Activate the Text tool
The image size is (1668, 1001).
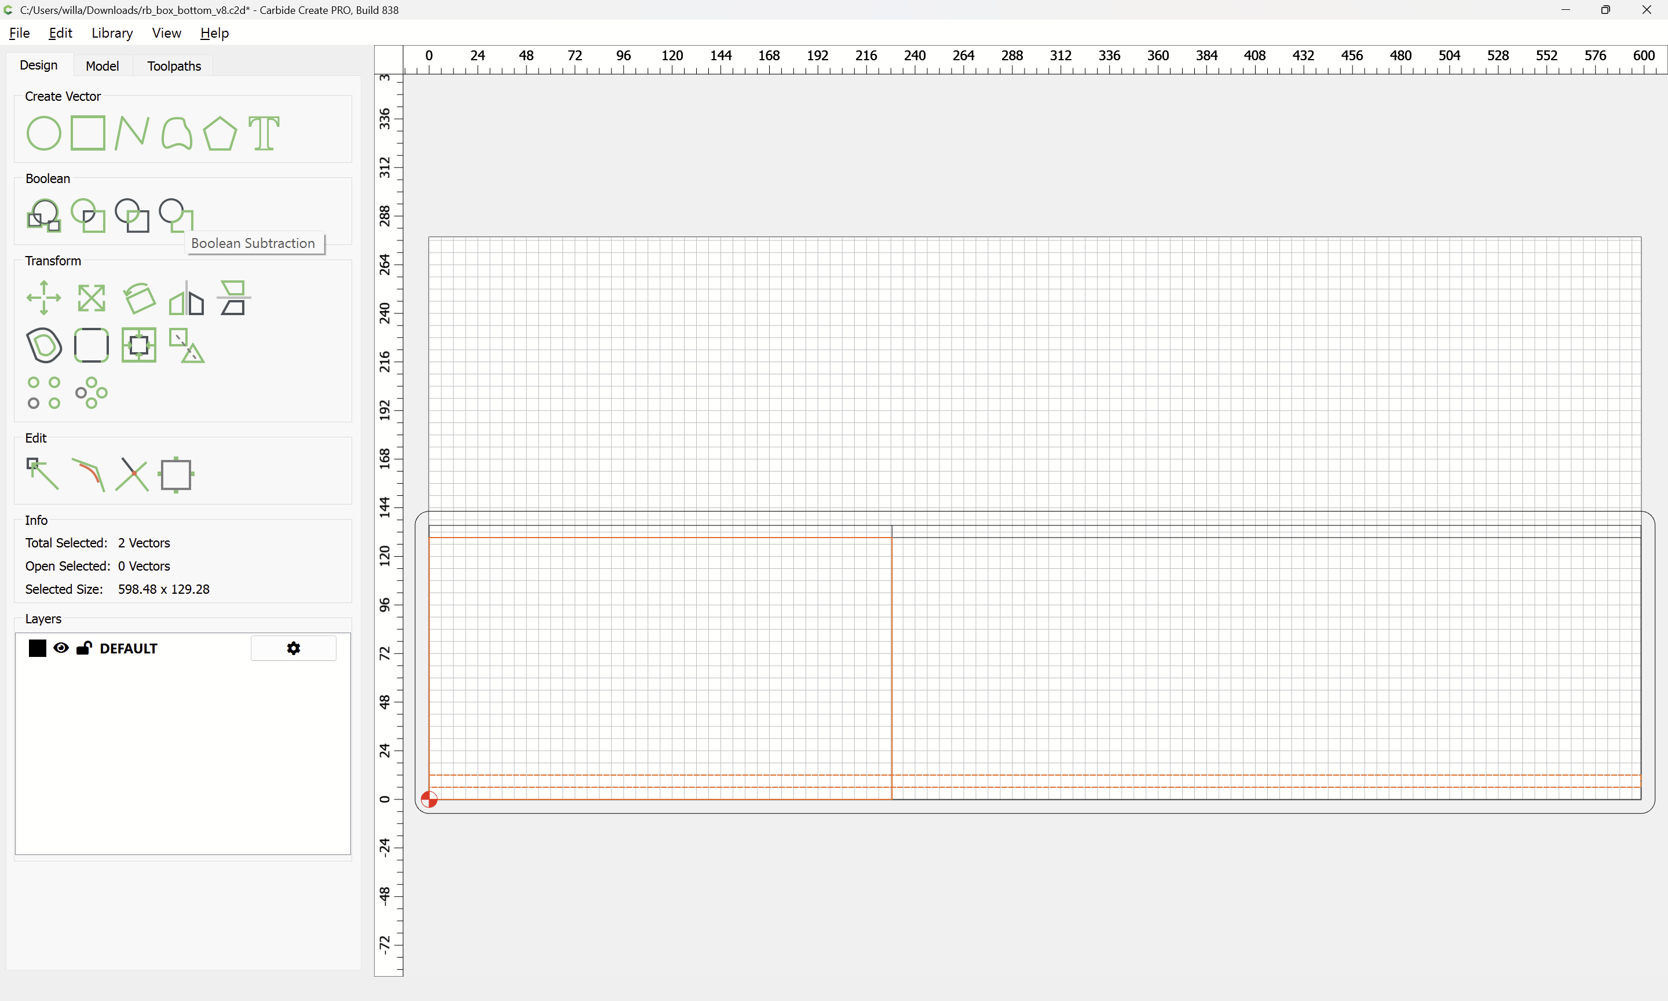(264, 133)
